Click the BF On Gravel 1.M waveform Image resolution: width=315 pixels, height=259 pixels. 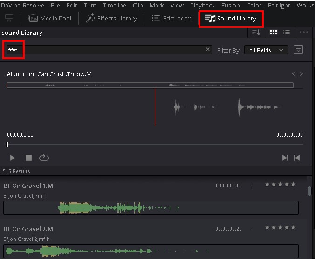pyautogui.click(x=151, y=208)
